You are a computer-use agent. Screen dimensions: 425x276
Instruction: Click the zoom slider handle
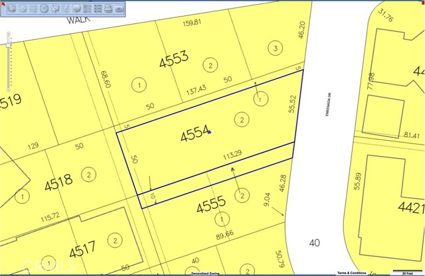pos(8,44)
